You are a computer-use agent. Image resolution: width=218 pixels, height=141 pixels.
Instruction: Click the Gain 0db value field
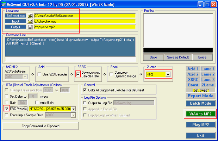(23, 103)
